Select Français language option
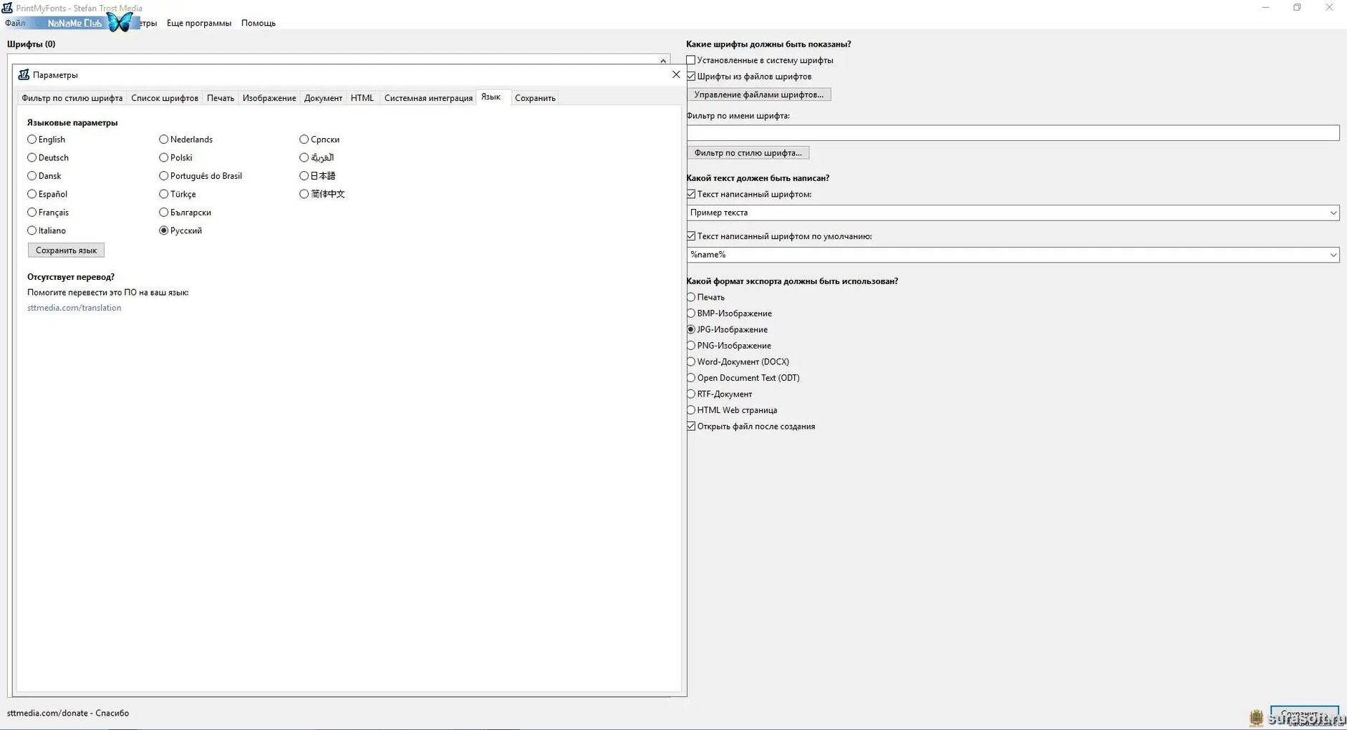Image resolution: width=1347 pixels, height=730 pixels. (48, 213)
